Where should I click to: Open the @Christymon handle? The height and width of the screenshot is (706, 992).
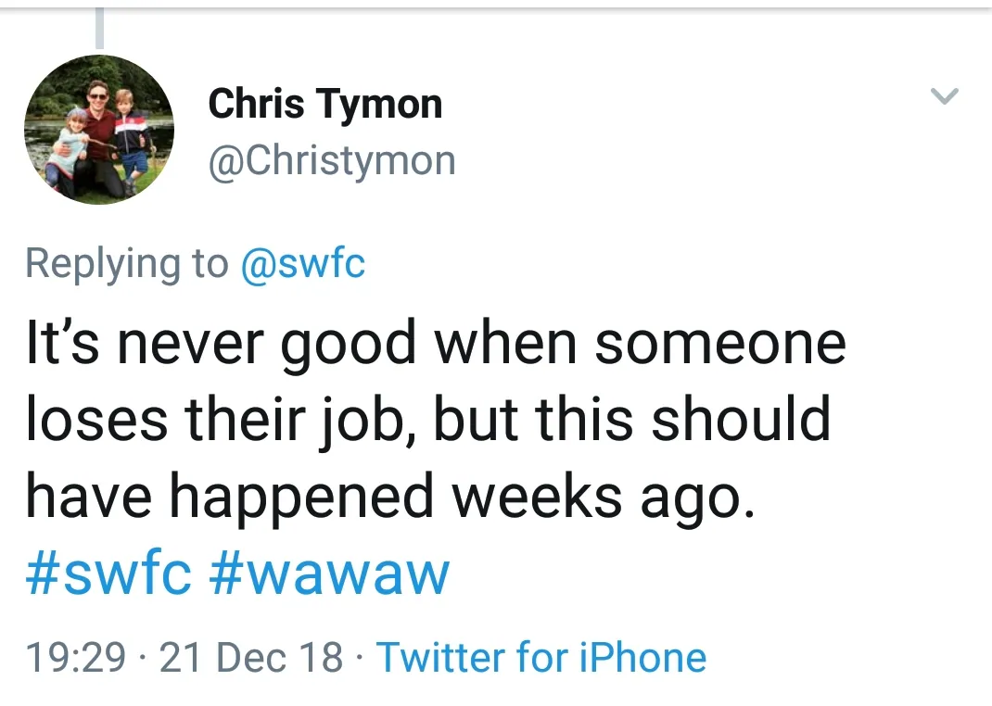332,160
